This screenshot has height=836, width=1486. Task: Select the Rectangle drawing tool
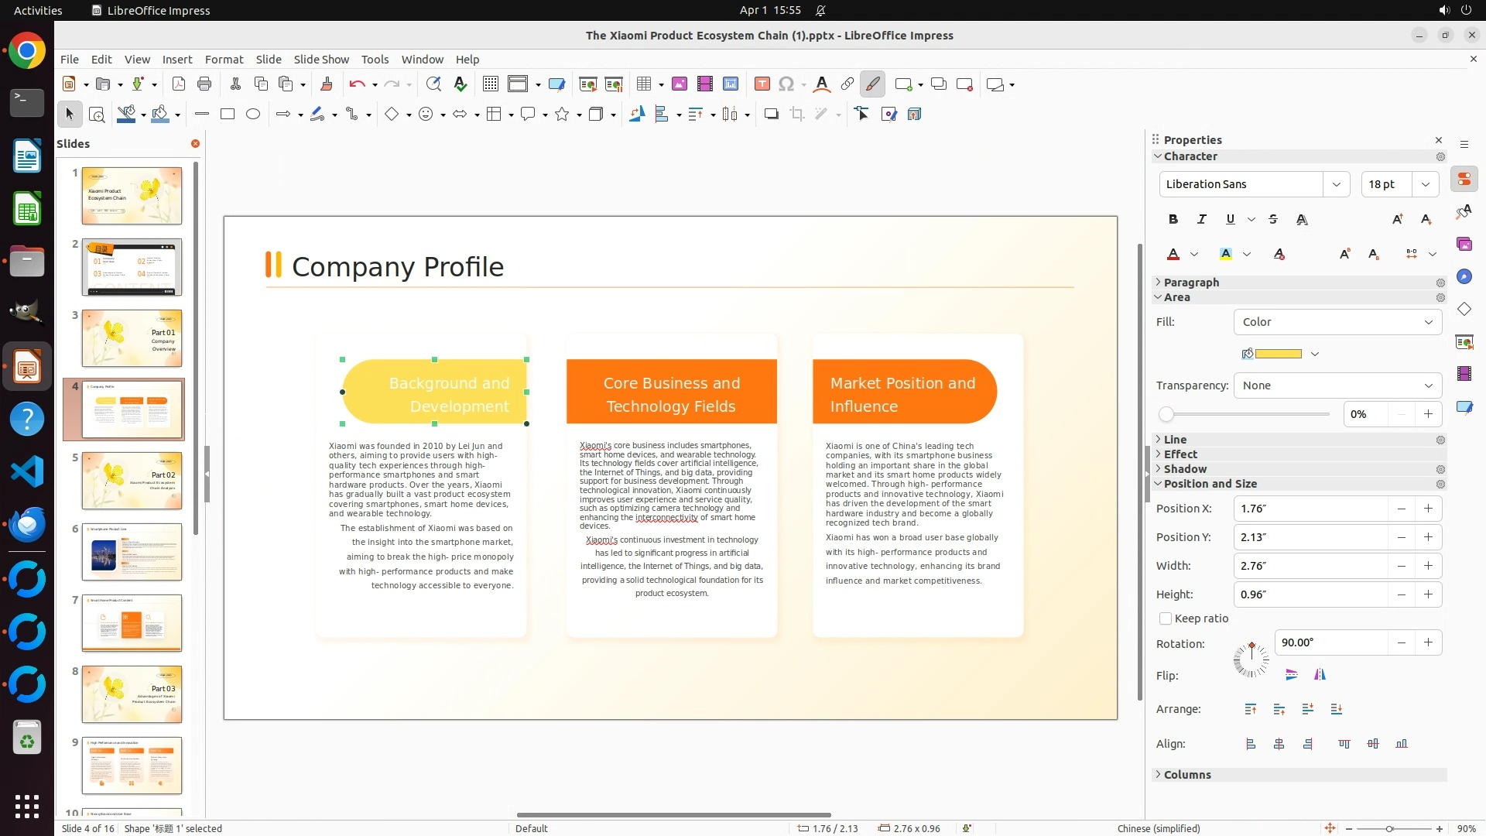coord(228,115)
